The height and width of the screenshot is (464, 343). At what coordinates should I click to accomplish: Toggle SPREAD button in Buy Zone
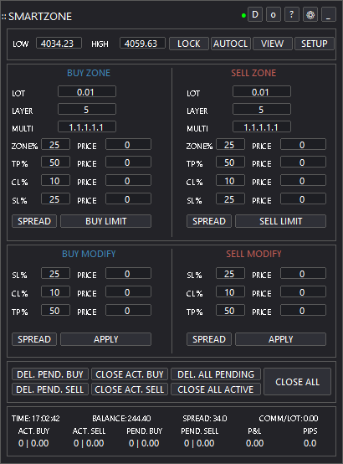[34, 221]
